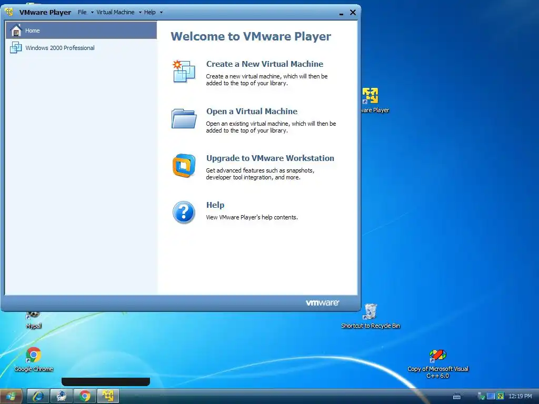Viewport: 539px width, 404px height.
Task: Close the VMware Player window
Action: [x=353, y=13]
